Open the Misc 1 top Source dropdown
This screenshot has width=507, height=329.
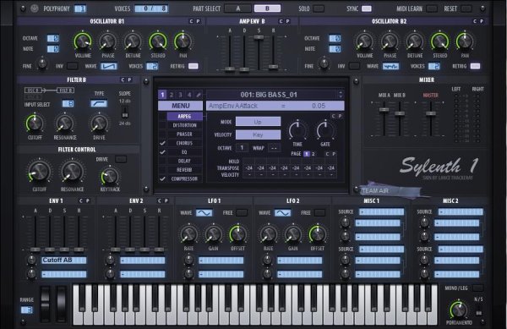[382, 212]
